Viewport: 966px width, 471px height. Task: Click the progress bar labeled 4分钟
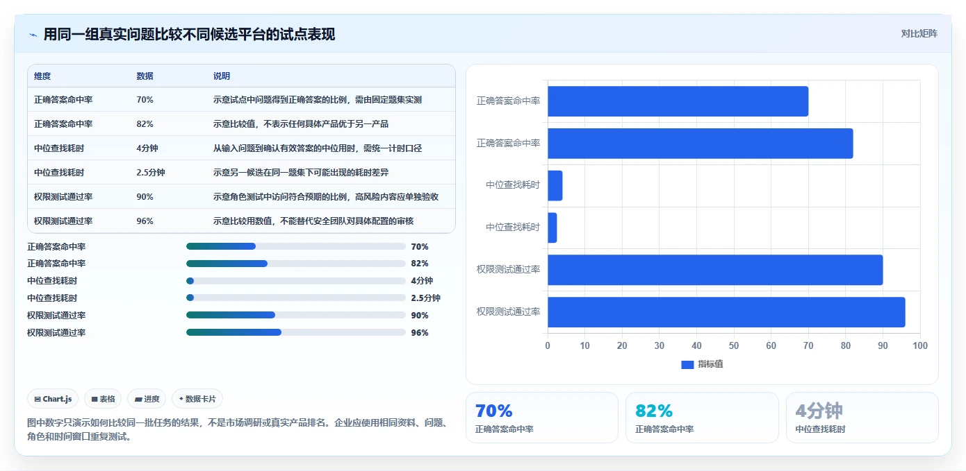tap(296, 281)
